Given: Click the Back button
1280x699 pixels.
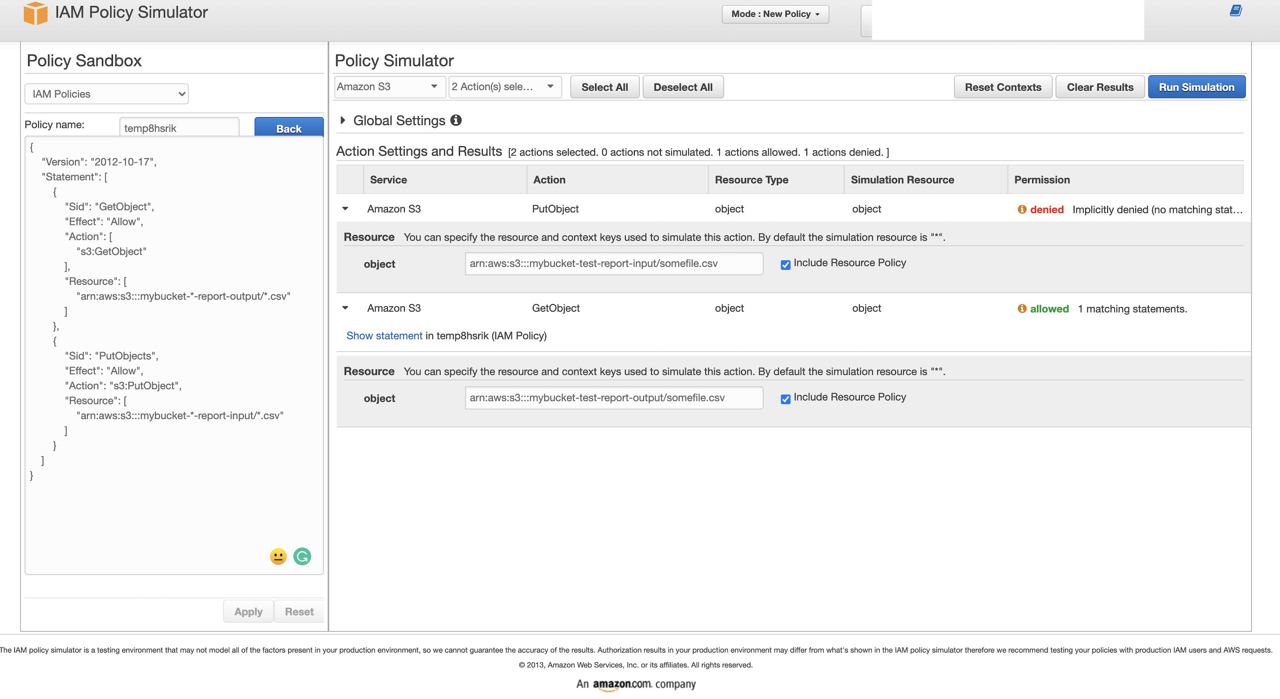Looking at the screenshot, I should [289, 127].
